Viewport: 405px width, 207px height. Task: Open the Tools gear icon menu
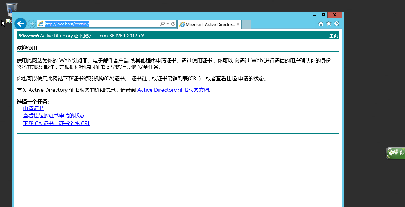point(337,23)
